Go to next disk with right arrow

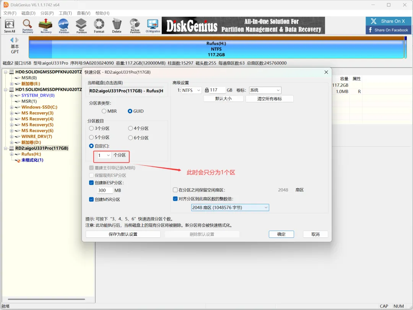pyautogui.click(x=17, y=40)
